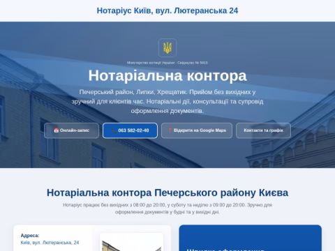Select the Нотаріальна контора hero heading

click(x=167, y=75)
